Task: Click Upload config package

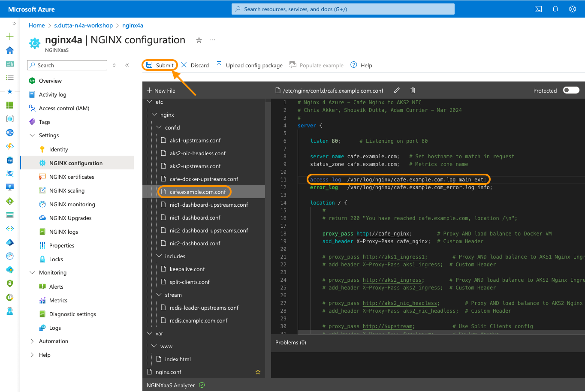Action: 249,65
